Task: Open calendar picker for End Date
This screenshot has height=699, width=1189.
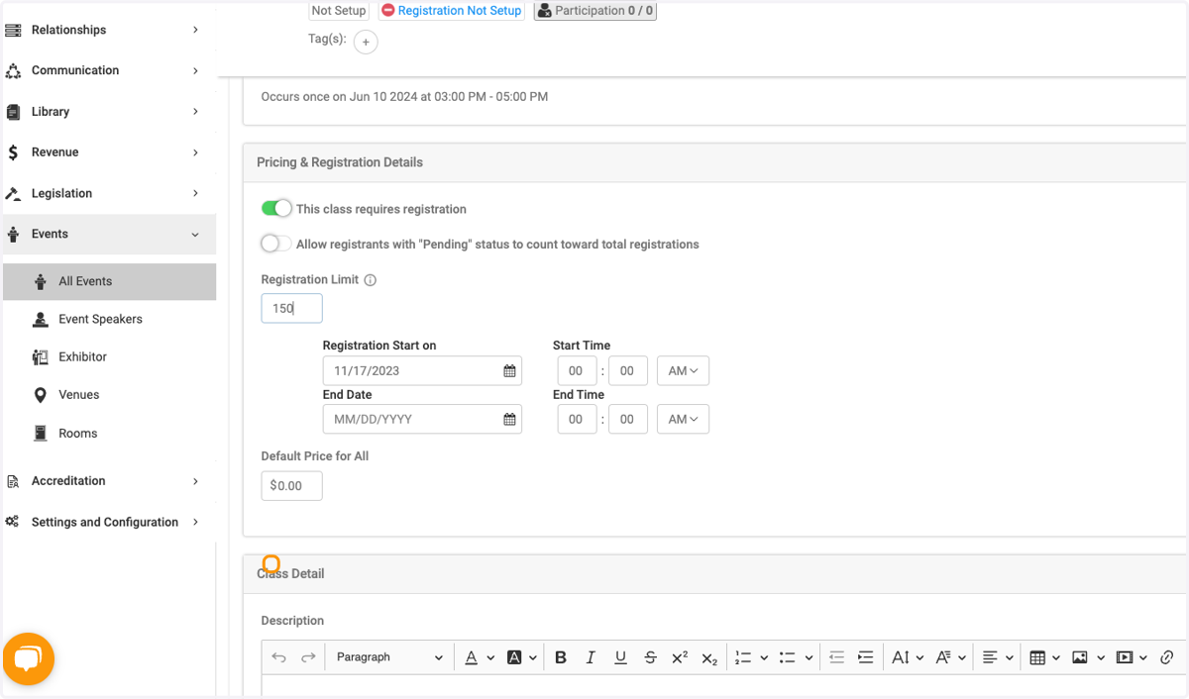Action: pyautogui.click(x=509, y=420)
